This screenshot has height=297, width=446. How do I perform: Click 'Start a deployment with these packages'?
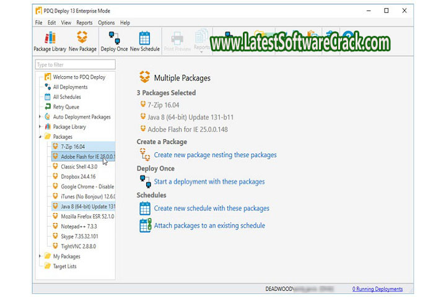click(x=209, y=182)
